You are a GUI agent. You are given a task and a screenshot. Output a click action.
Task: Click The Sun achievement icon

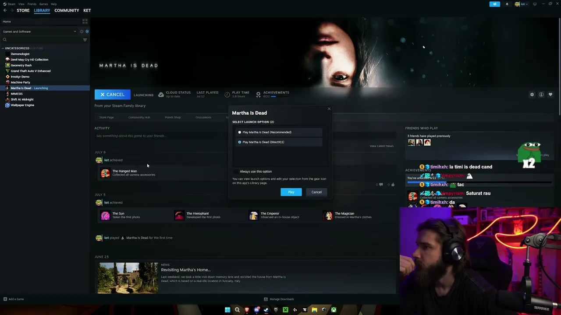tap(105, 215)
